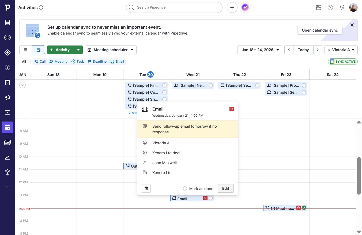Open the Activity button's dropdown arrow
362x235 pixels.
pos(78,50)
